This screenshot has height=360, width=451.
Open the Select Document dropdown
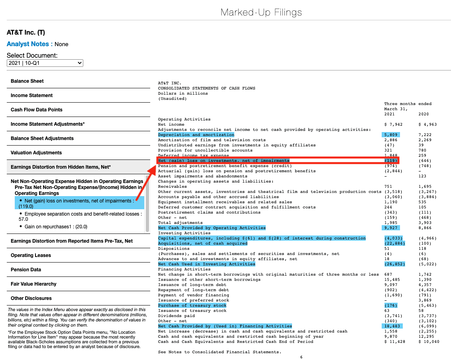tap(45, 63)
